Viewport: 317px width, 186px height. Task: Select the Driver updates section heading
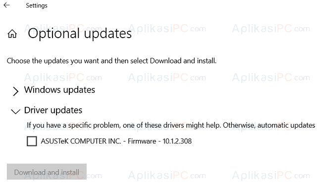pos(53,110)
